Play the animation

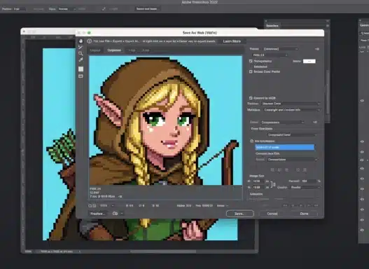[x=301, y=206]
